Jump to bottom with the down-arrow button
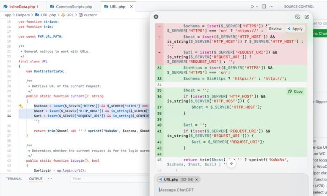327x196 pixels. tap(231, 163)
